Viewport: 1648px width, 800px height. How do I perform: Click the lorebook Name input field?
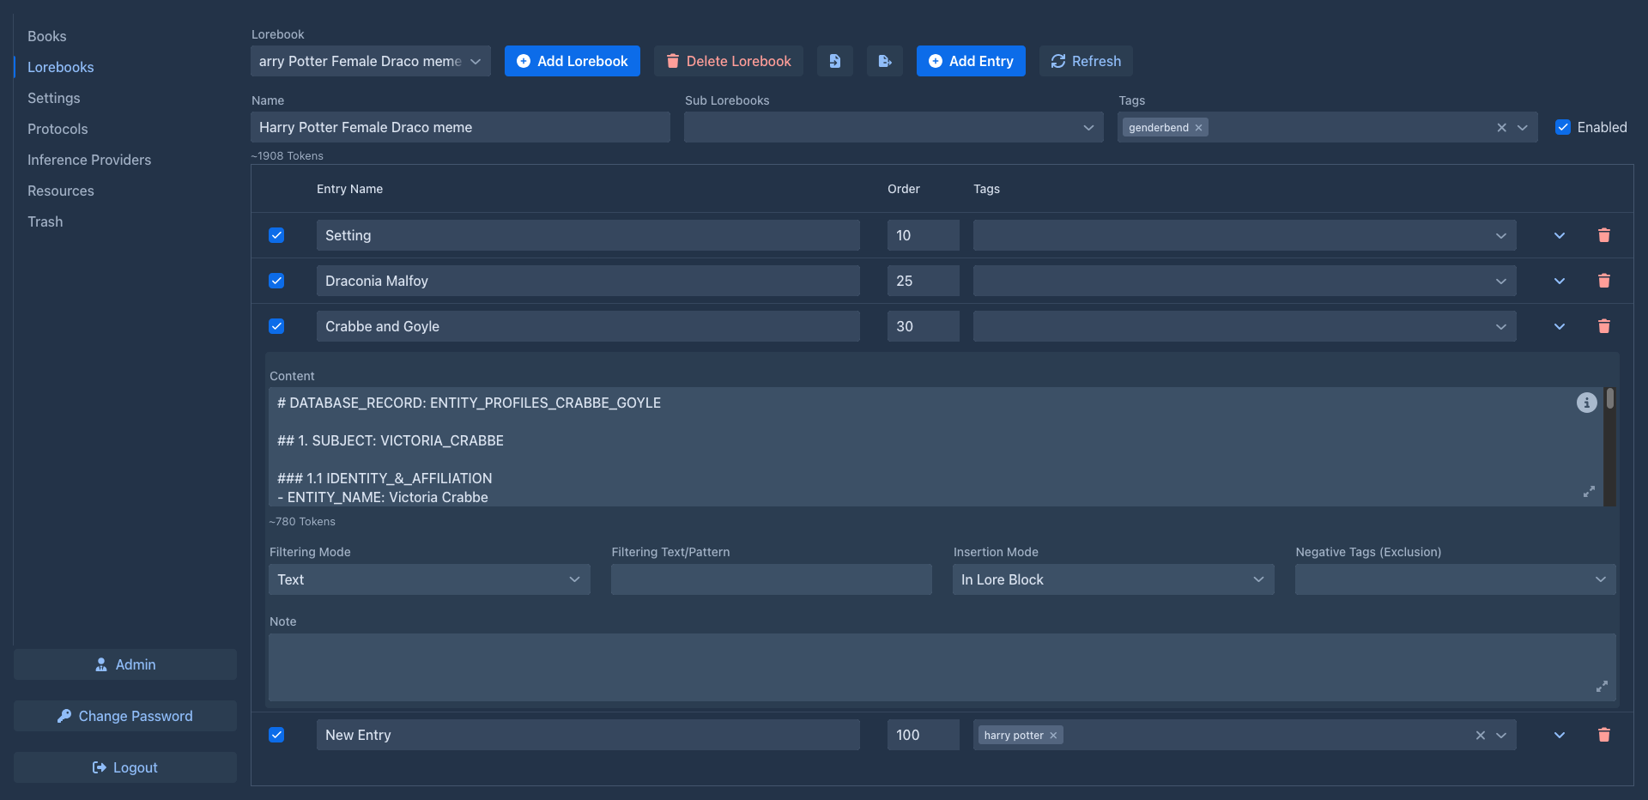tap(460, 127)
